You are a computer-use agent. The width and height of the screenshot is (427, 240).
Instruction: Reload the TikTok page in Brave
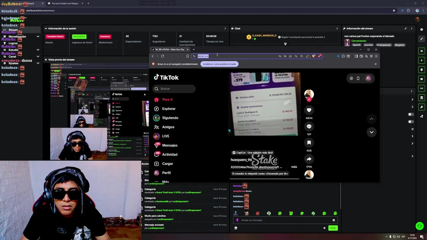click(162, 56)
